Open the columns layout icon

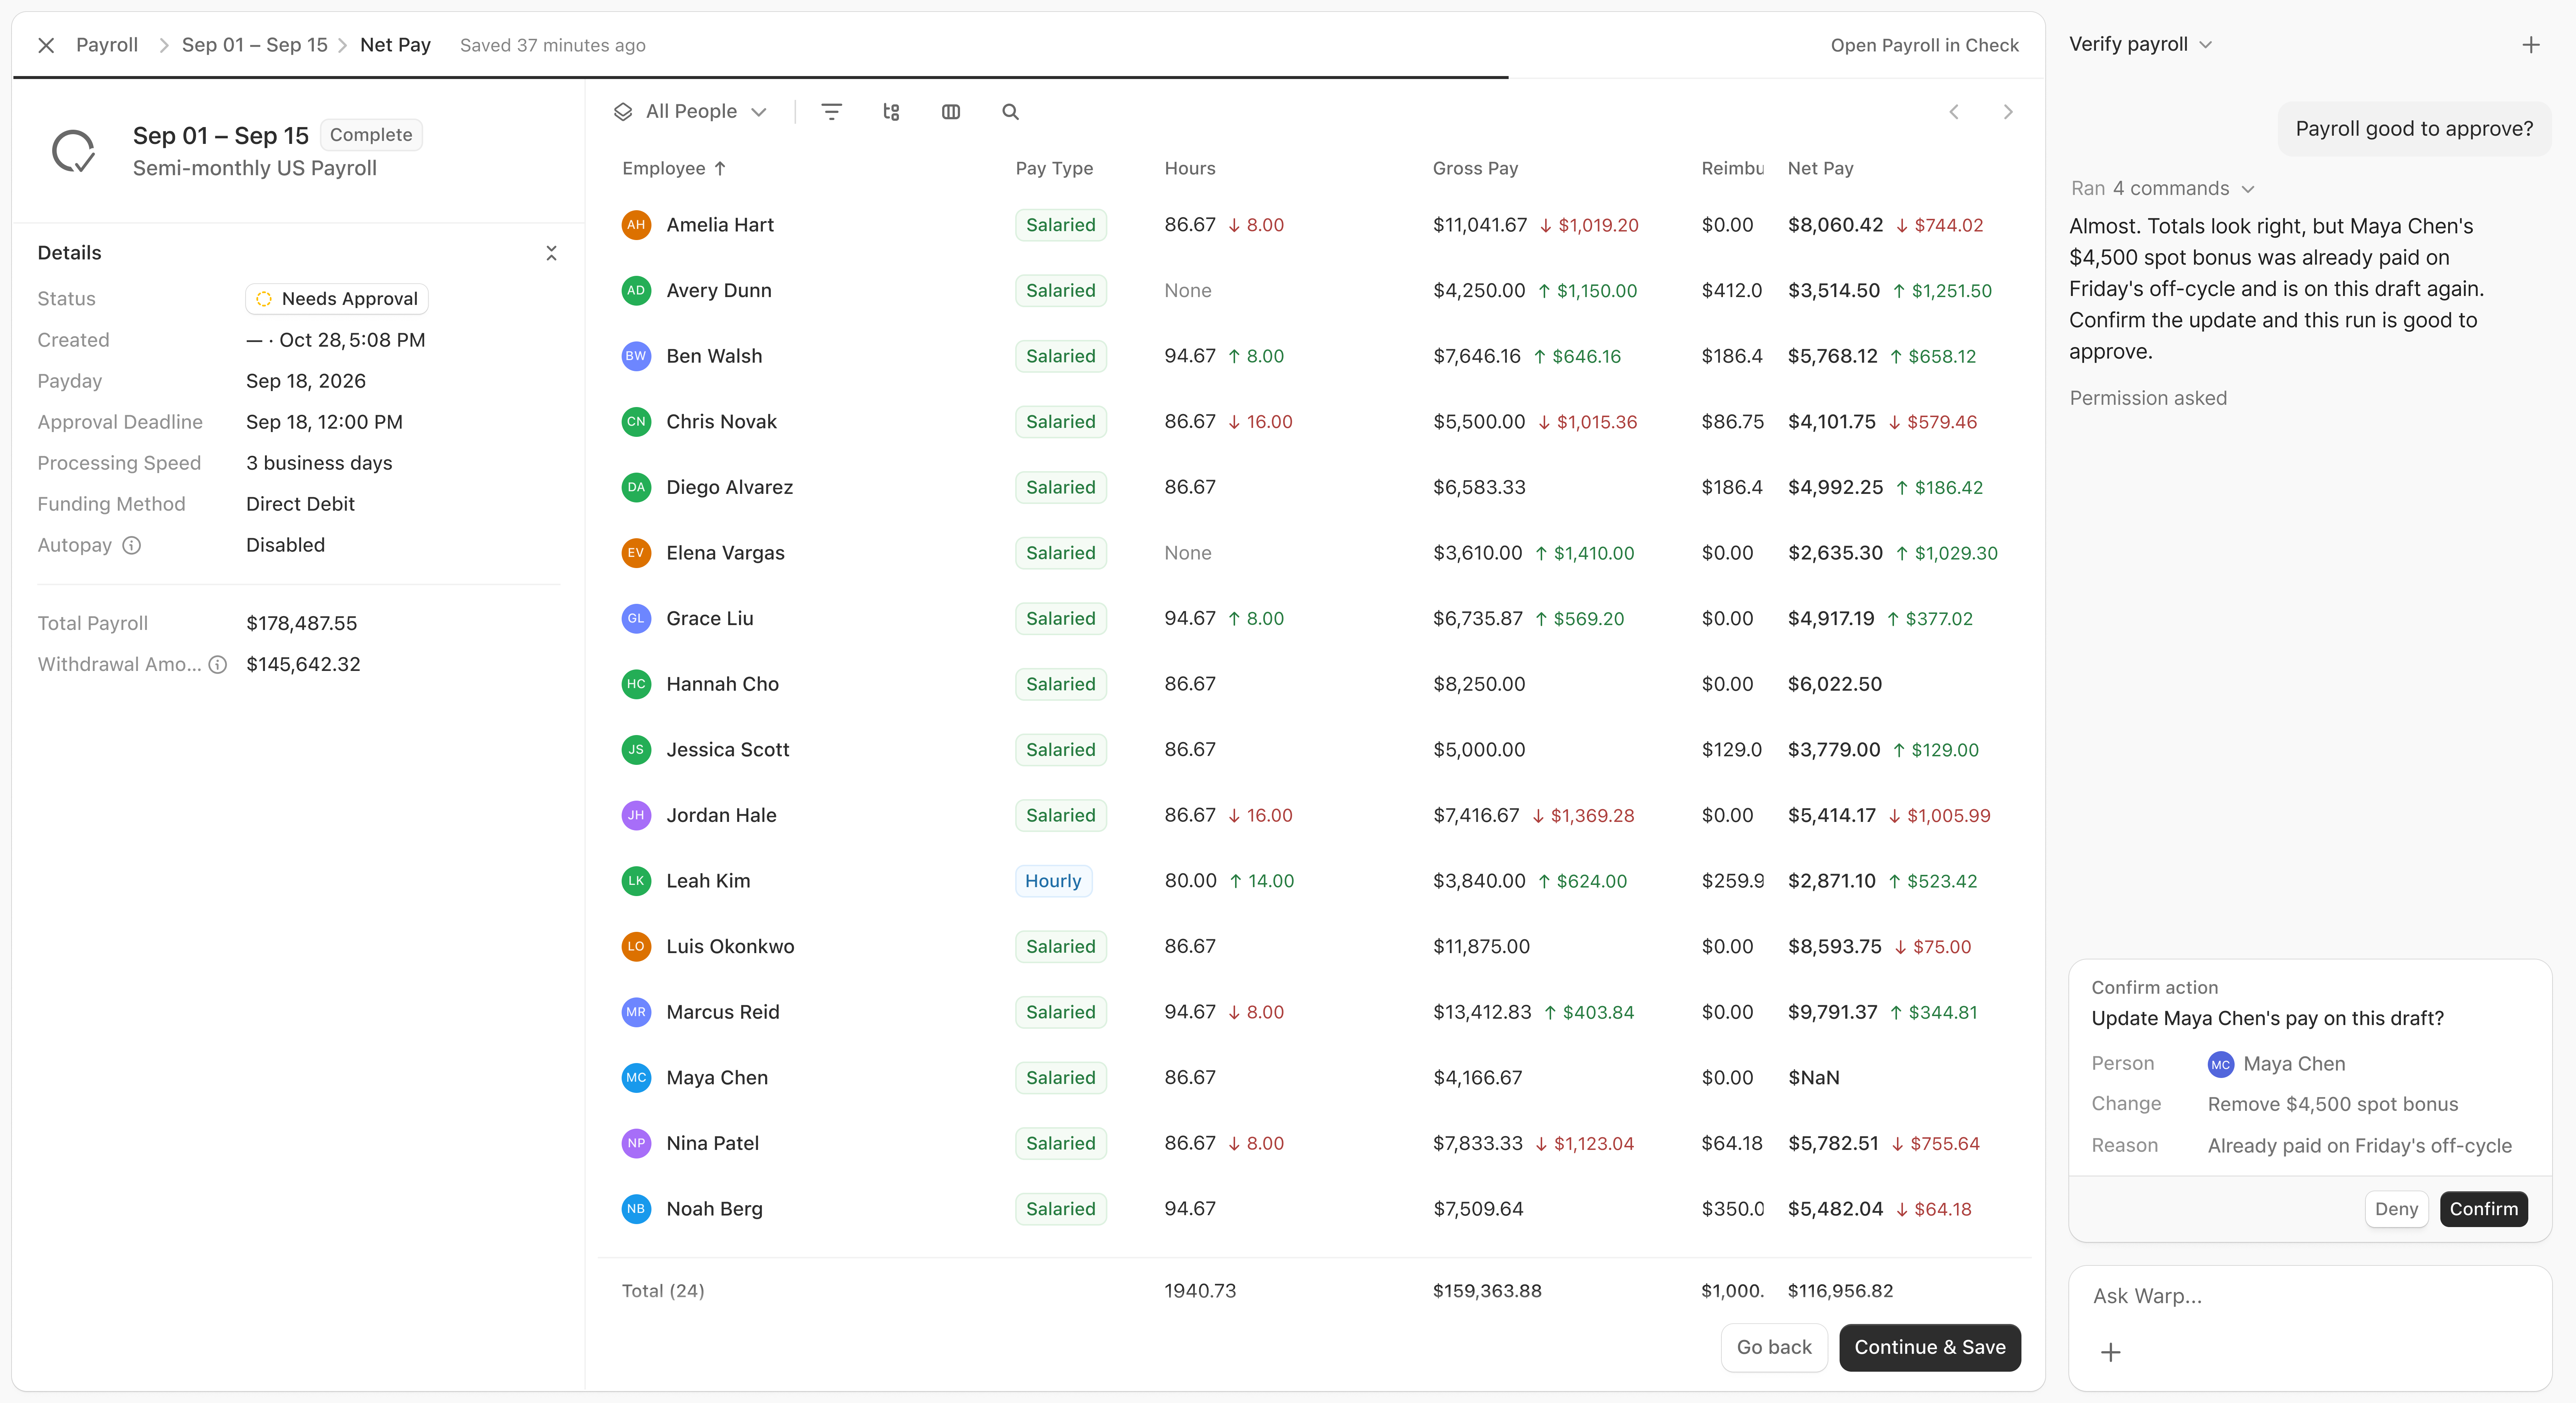click(x=951, y=111)
